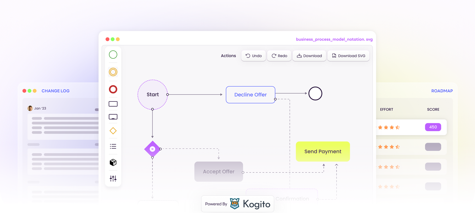Select the Accept Offer task node
Viewport: 475px width, 213px height.
point(218,172)
